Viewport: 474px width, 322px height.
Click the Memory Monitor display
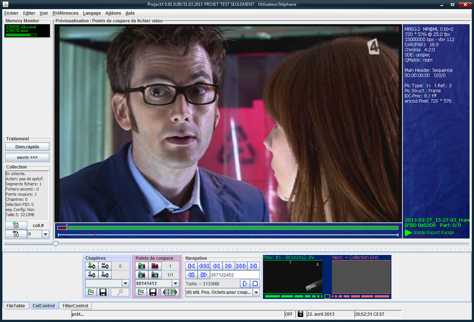click(x=27, y=31)
